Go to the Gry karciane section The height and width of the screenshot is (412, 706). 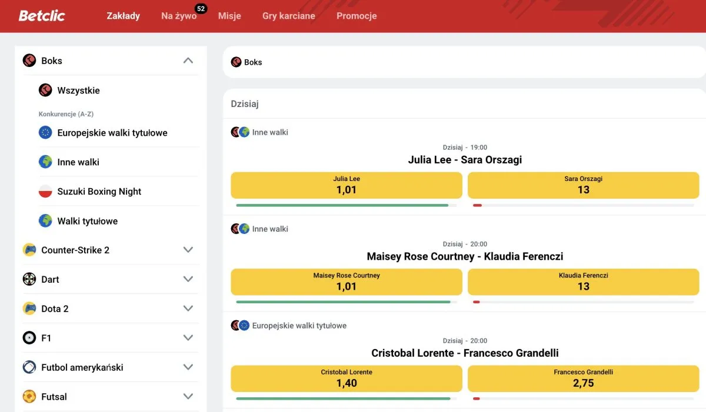(x=288, y=16)
